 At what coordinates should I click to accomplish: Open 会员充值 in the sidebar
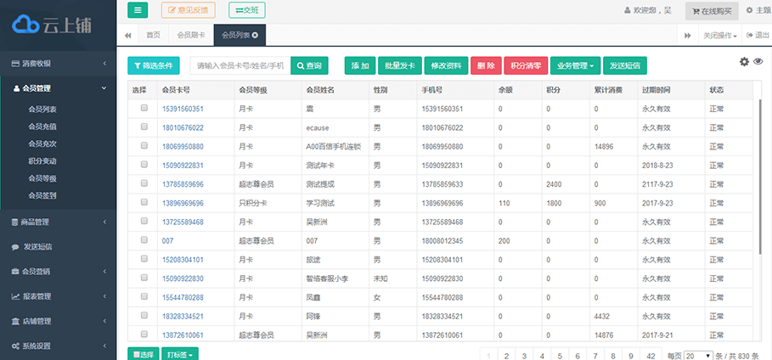42,127
